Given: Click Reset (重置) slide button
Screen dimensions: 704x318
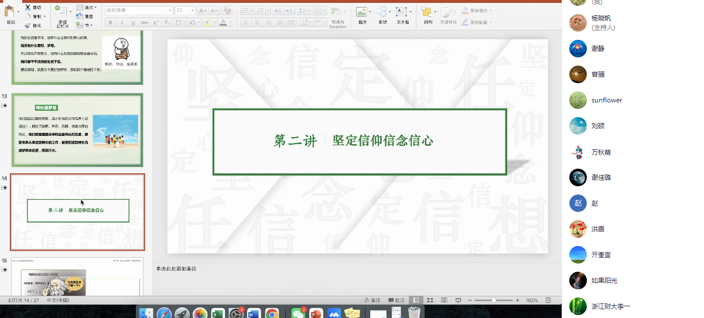Looking at the screenshot, I should (86, 16).
